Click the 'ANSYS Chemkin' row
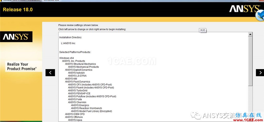The height and width of the screenshot is (122, 264). click(77, 102)
